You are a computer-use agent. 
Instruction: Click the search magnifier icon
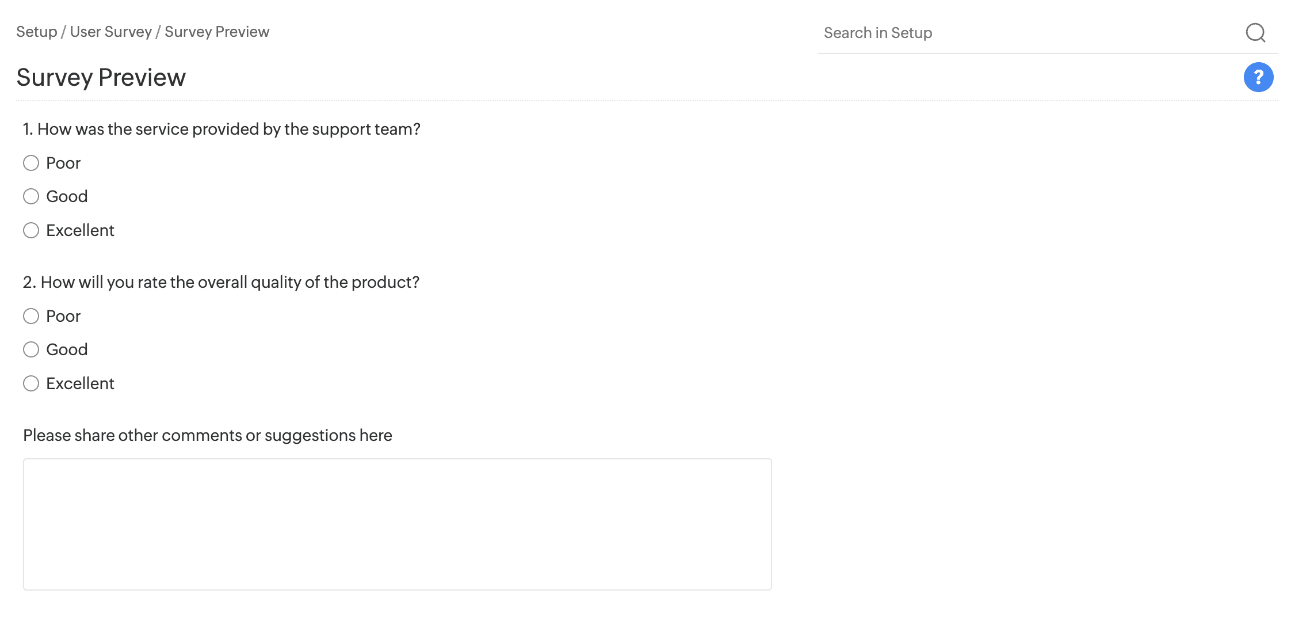(x=1255, y=33)
